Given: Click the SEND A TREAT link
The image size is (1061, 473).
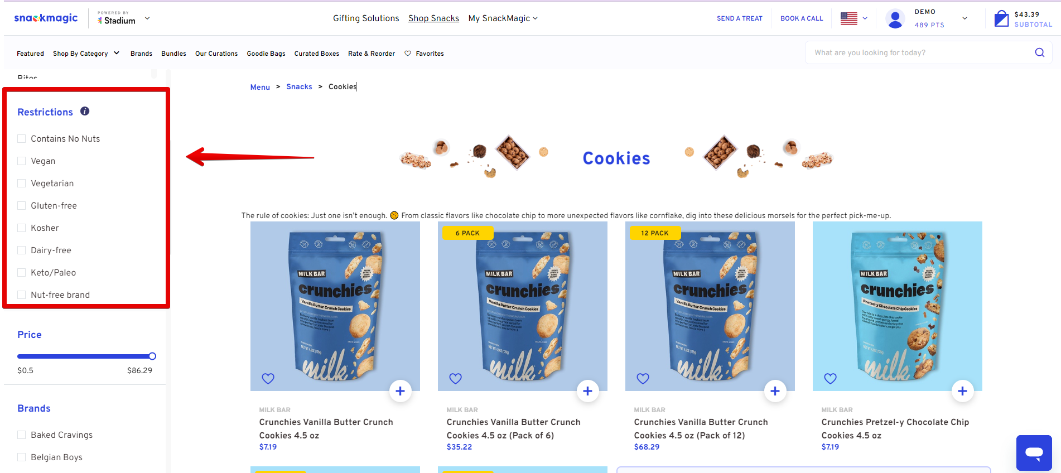Looking at the screenshot, I should (x=740, y=18).
